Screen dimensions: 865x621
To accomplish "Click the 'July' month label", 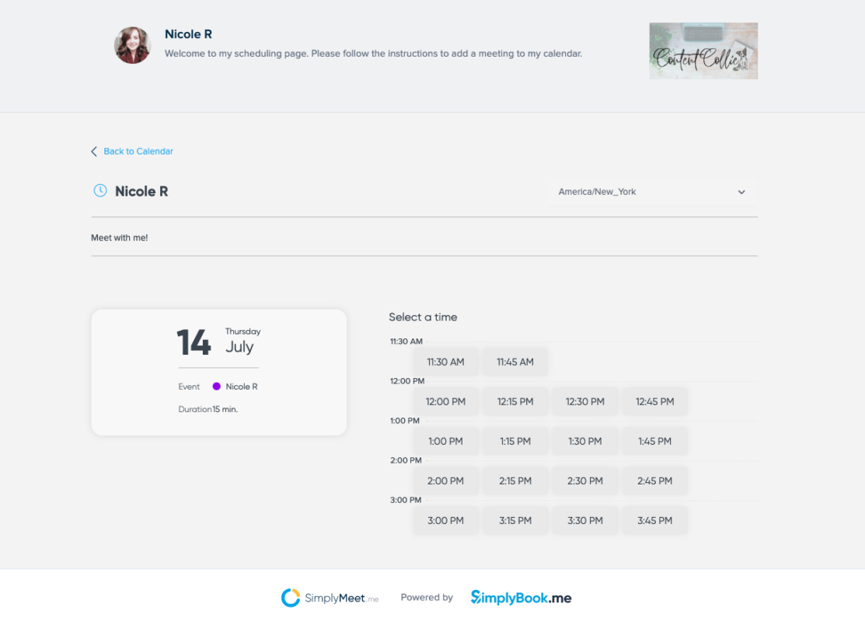I will tap(239, 346).
